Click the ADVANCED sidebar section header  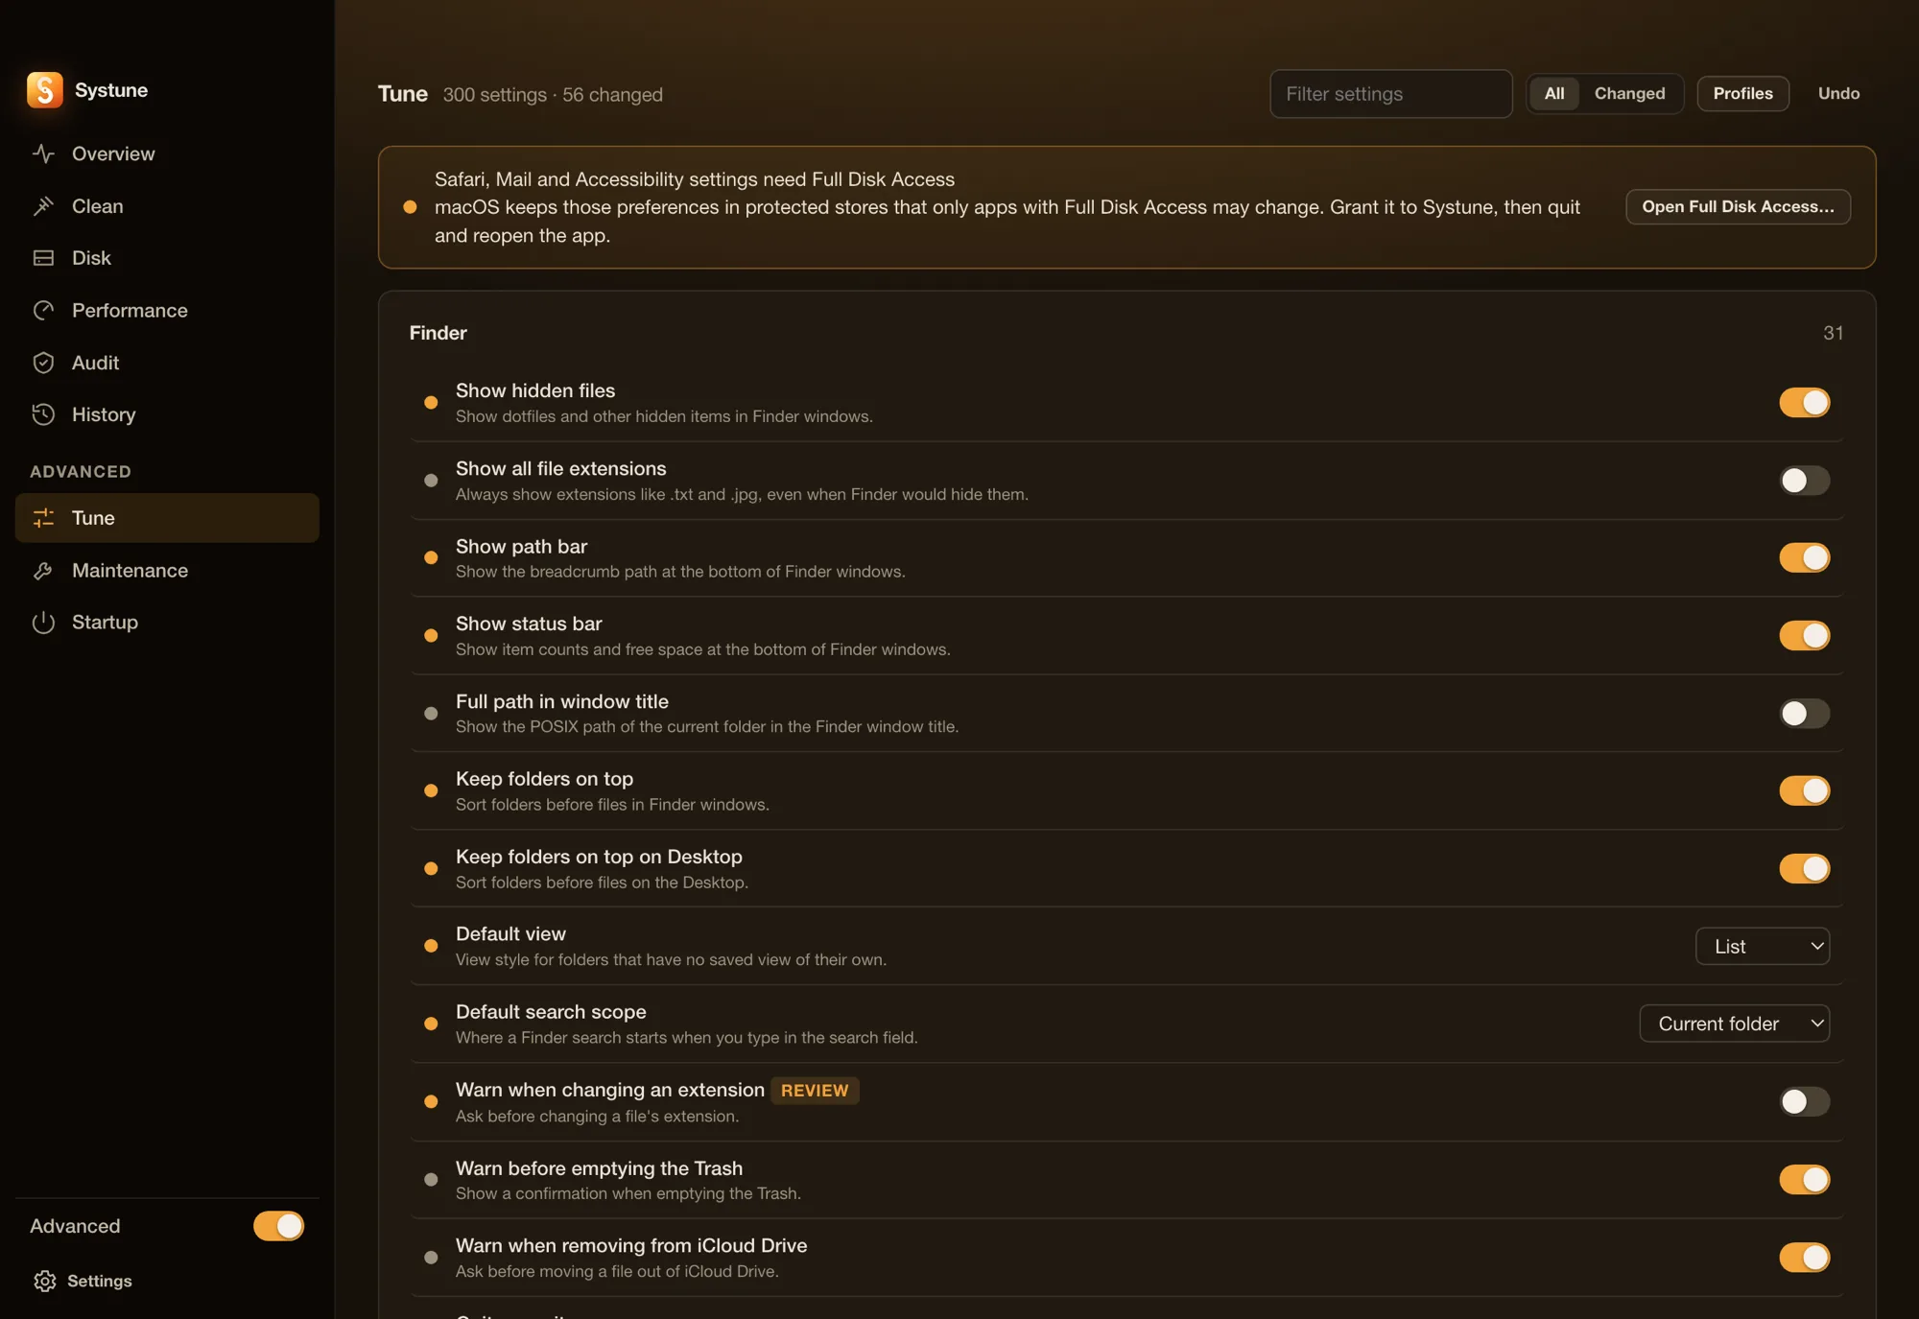pyautogui.click(x=81, y=472)
